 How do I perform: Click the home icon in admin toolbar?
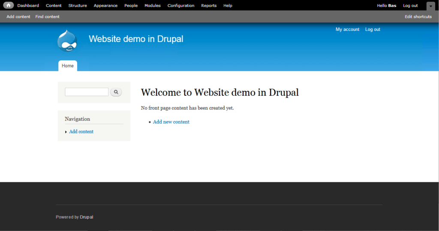[x=9, y=6]
